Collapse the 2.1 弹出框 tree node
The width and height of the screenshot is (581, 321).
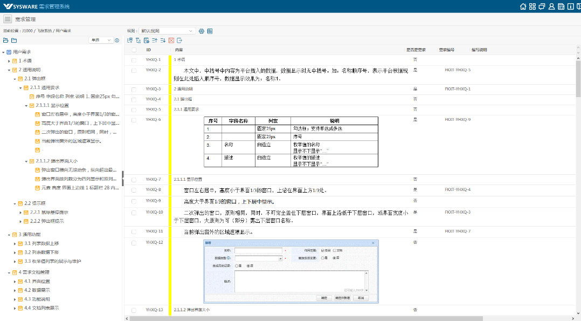tap(15, 79)
